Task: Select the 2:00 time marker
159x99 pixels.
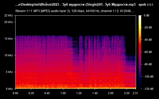Action: (111, 93)
